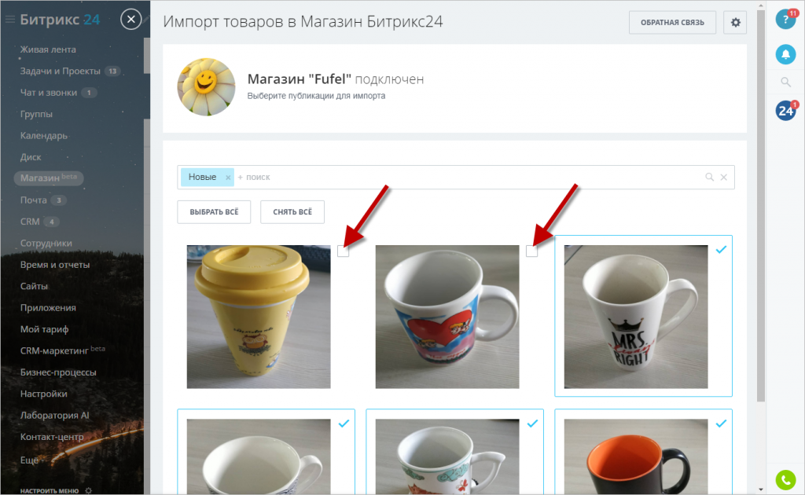Open Задачи и Проекты in the left menu

tap(60, 71)
